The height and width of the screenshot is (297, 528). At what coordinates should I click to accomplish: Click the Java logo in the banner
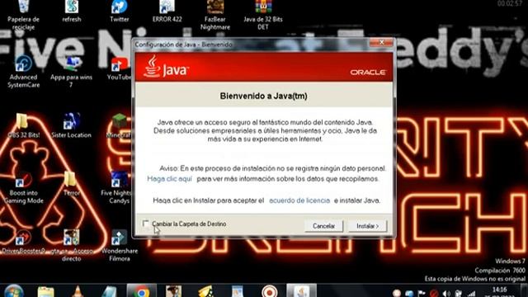166,67
